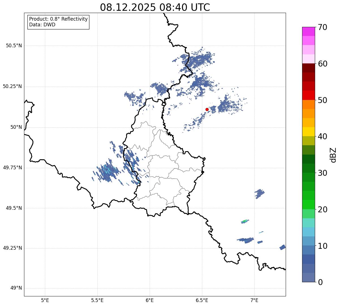Click the 7°E longitude label
The height and width of the screenshot is (306, 340).
click(254, 300)
